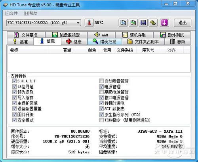Toggle the 设备配置覆盖 checkbox
The image size is (198, 162).
(x=14, y=109)
